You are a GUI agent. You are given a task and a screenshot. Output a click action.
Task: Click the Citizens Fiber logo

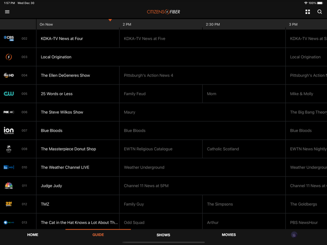pos(163,12)
